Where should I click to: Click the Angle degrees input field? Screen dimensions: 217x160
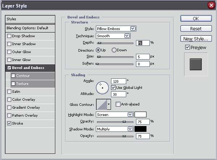click(119, 81)
